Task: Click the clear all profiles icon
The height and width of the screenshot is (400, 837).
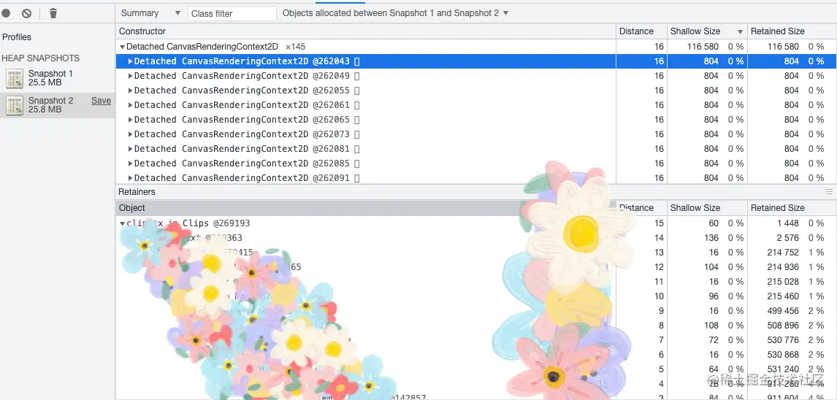Action: 26,13
